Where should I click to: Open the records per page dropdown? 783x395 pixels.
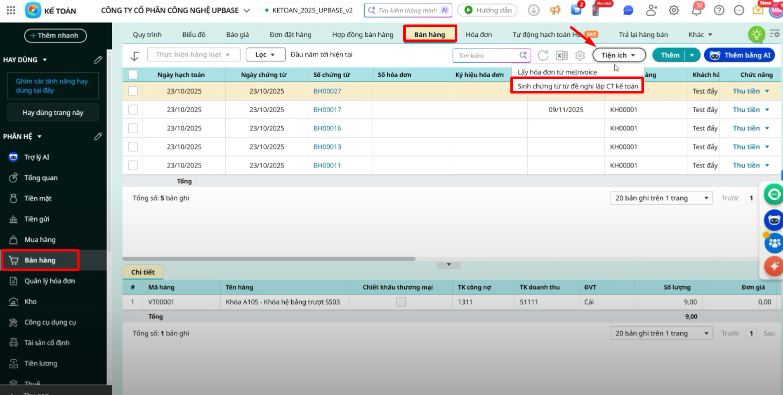tap(661, 198)
